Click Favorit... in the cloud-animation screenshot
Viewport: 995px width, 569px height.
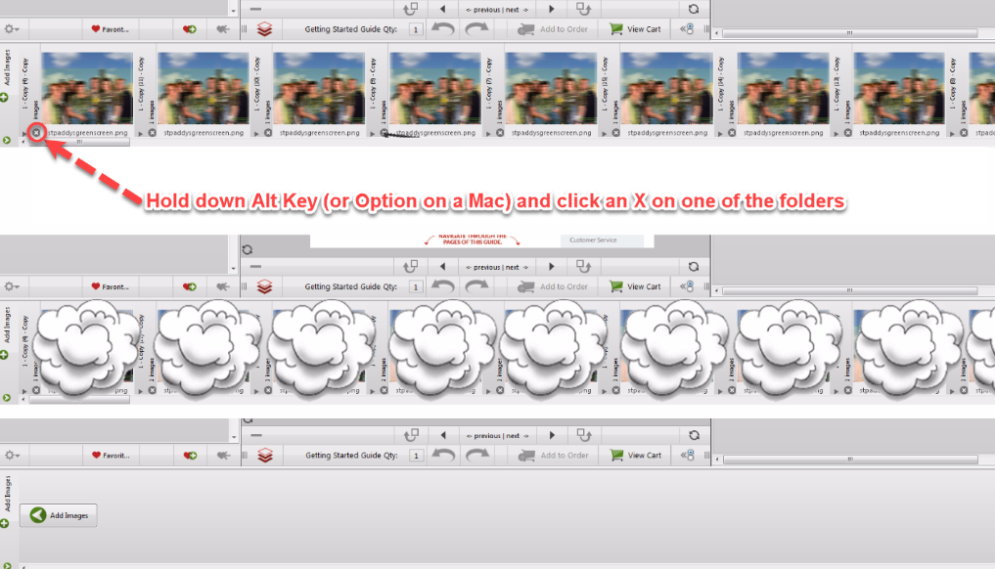110,286
